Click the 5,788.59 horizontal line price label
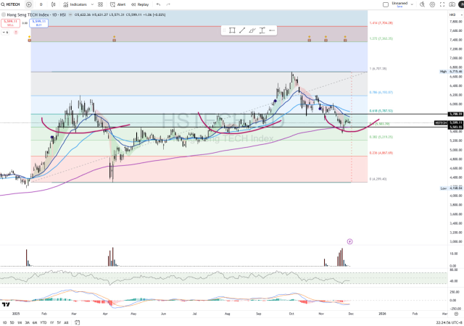Image resolution: width=464 pixels, height=326 pixels. click(456, 114)
